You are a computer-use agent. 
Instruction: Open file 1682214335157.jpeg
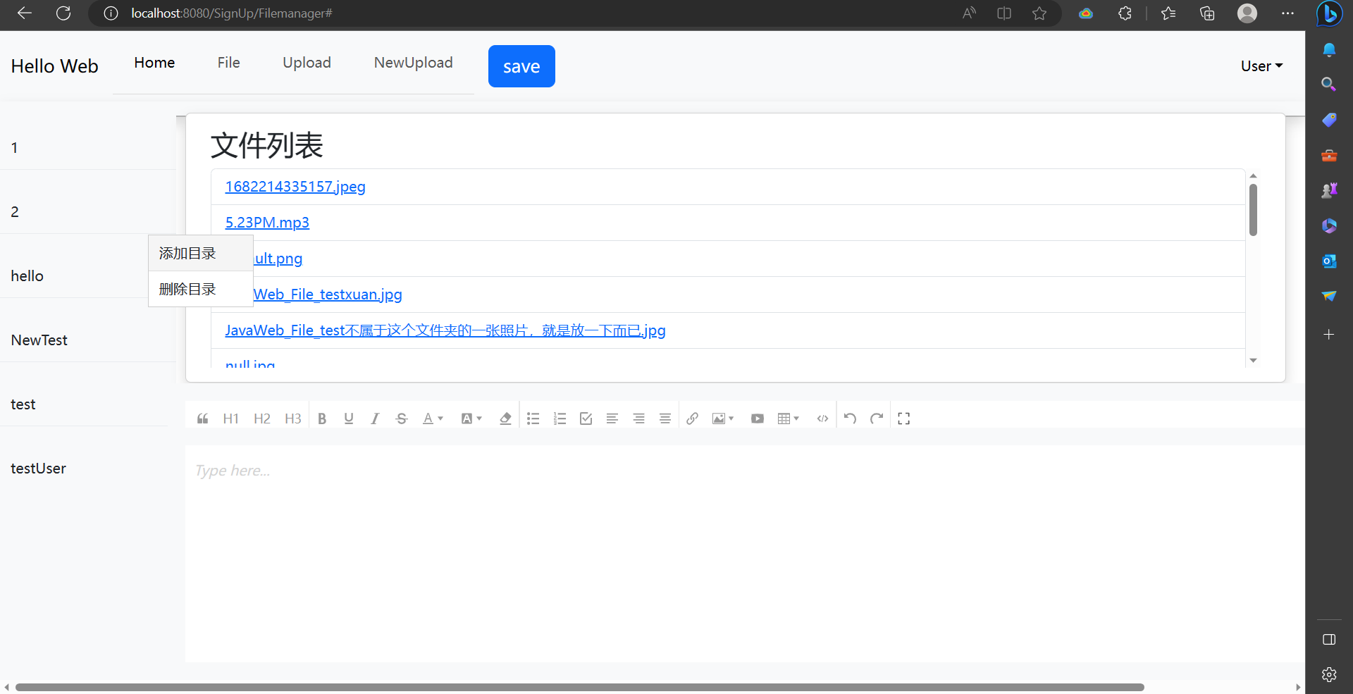coord(295,187)
